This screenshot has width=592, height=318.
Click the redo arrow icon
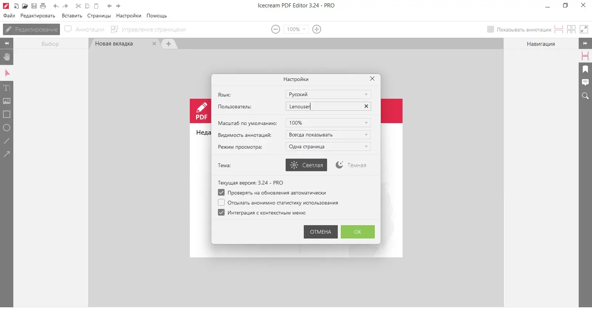coord(65,6)
